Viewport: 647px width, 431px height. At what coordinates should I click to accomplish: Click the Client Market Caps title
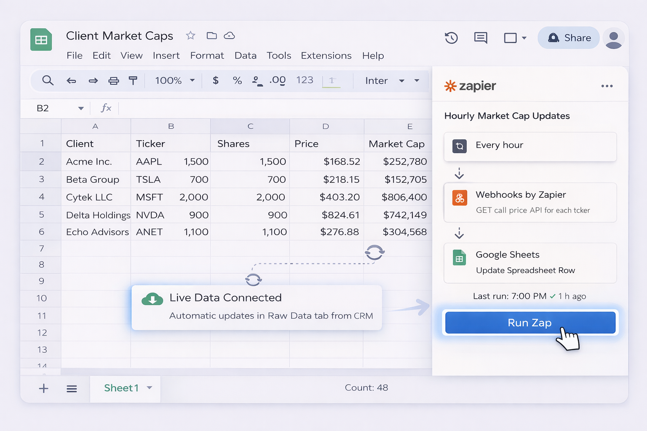120,36
